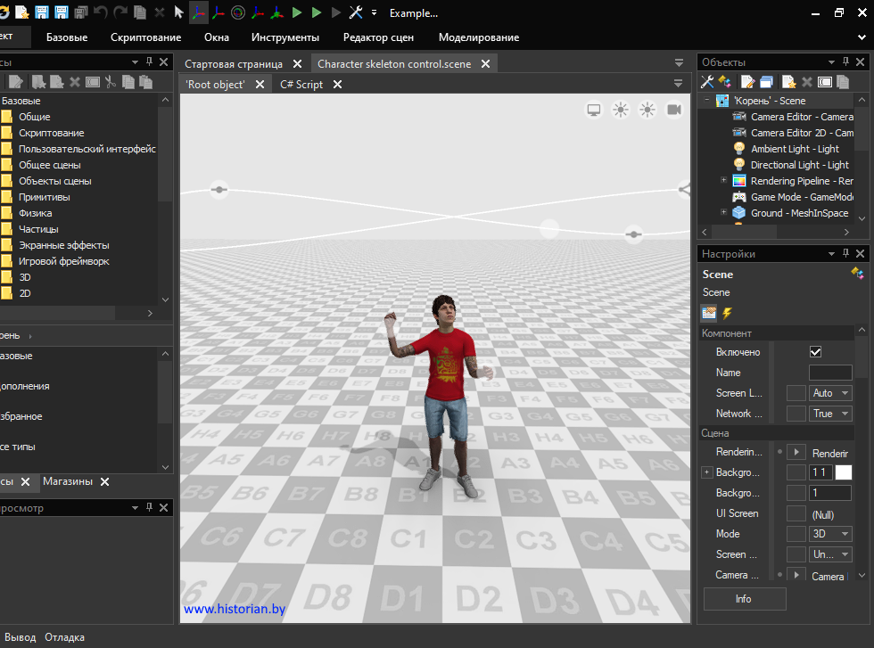Expand the Ground MeshInSpace node
The image size is (874, 648).
pyautogui.click(x=724, y=213)
